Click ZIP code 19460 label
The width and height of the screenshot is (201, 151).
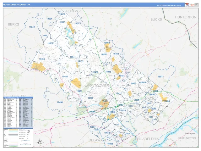coord(60,102)
